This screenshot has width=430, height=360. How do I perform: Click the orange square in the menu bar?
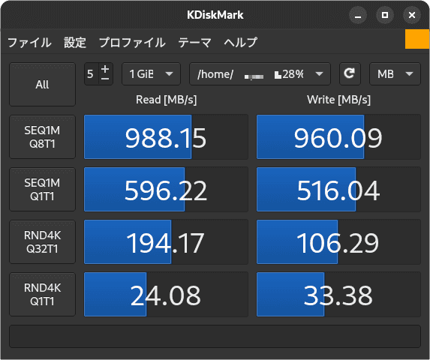pos(417,39)
